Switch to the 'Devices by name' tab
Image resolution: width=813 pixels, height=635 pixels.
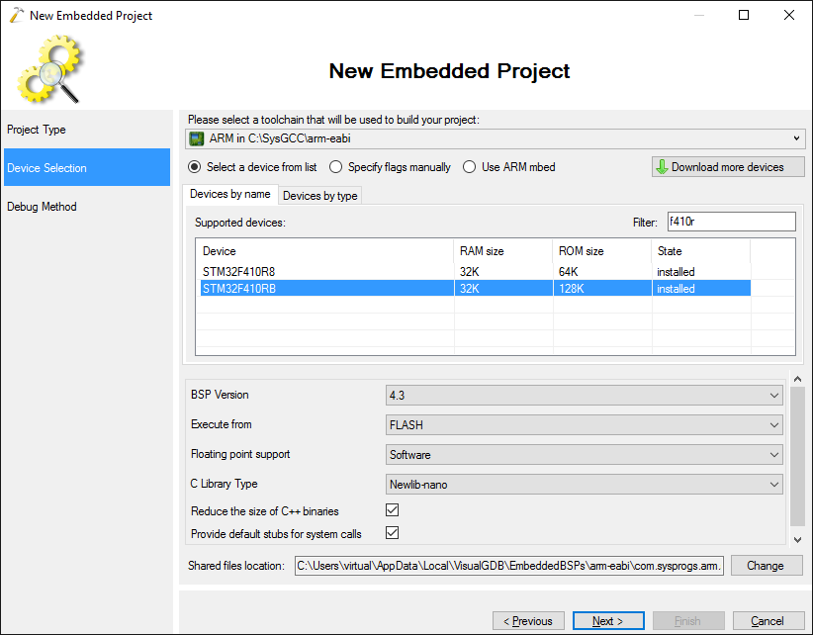click(230, 195)
